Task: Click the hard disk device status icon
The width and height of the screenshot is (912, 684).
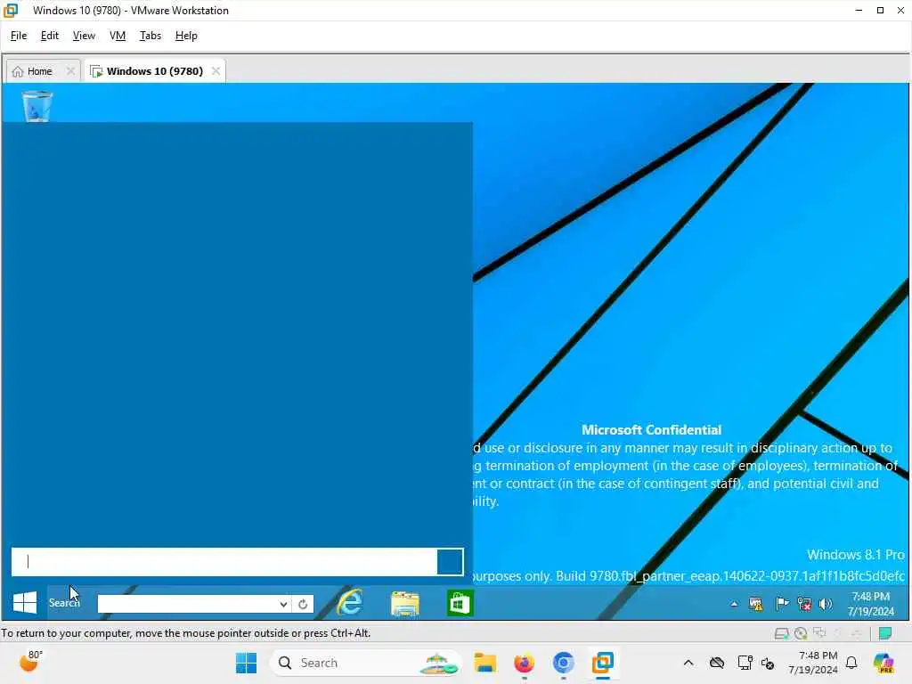Action: coord(781,633)
